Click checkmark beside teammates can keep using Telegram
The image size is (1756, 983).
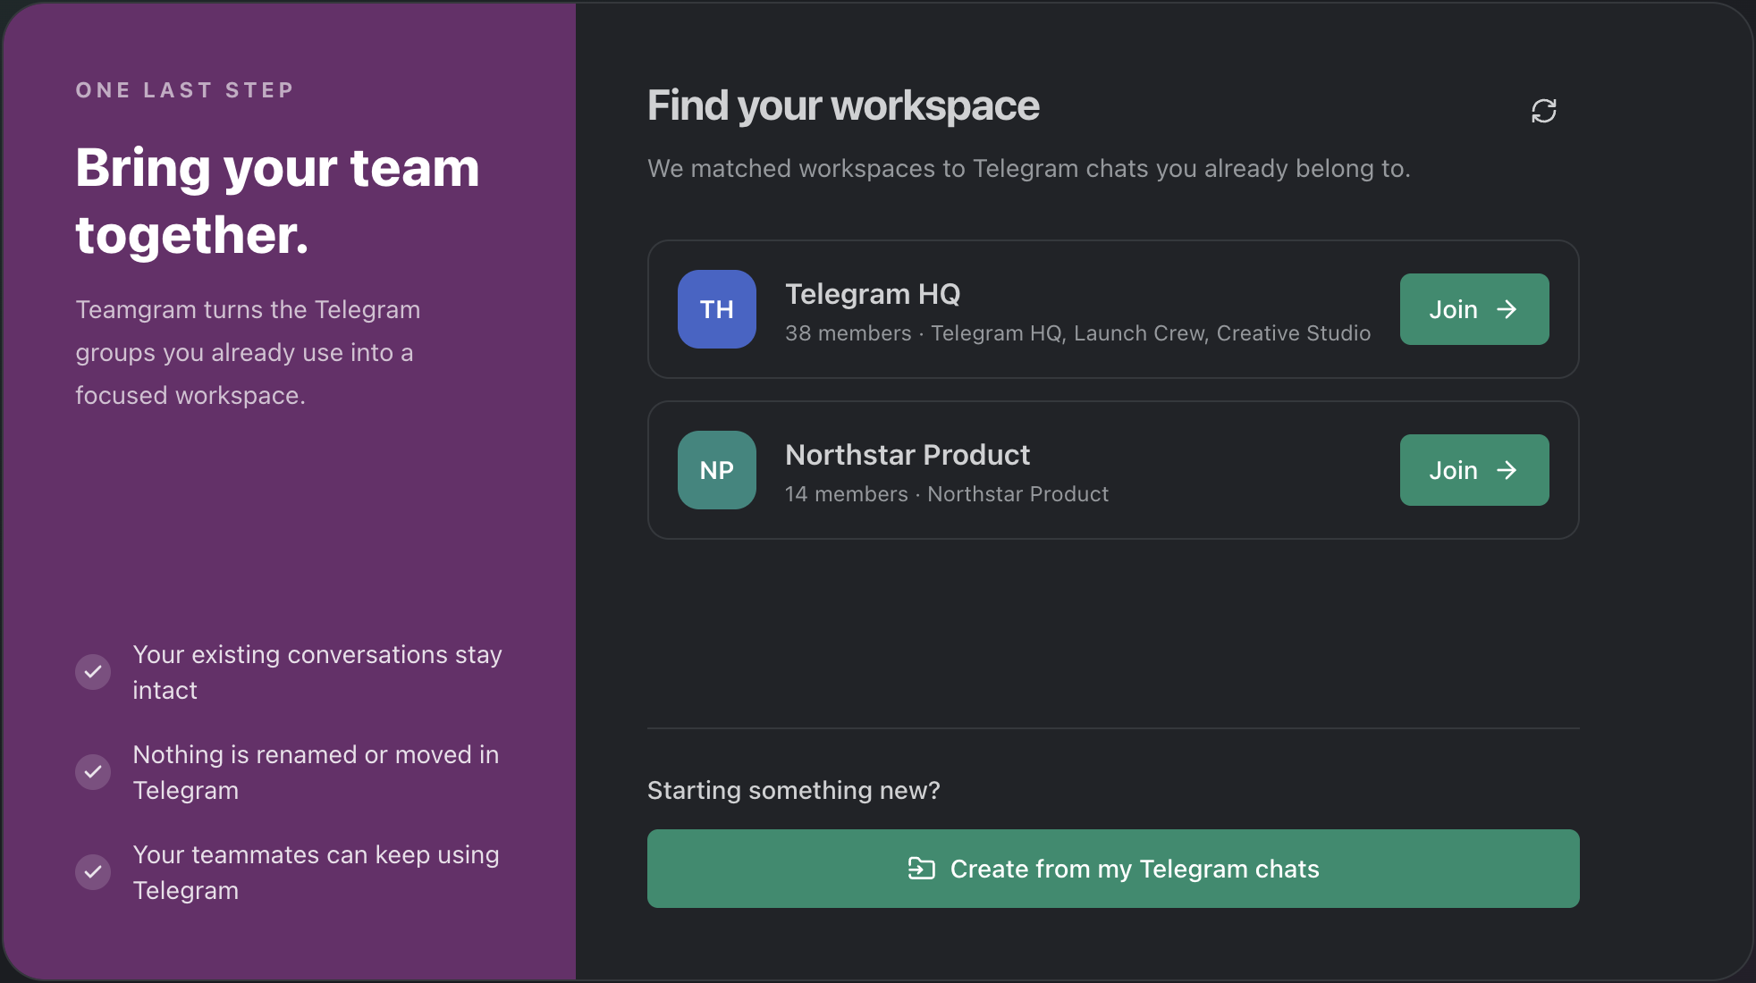(x=93, y=872)
